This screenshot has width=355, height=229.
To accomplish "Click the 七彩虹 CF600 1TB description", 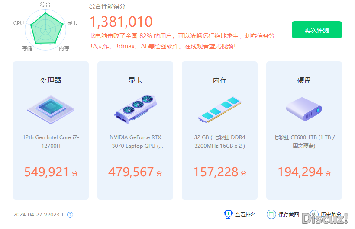I will tap(304, 142).
